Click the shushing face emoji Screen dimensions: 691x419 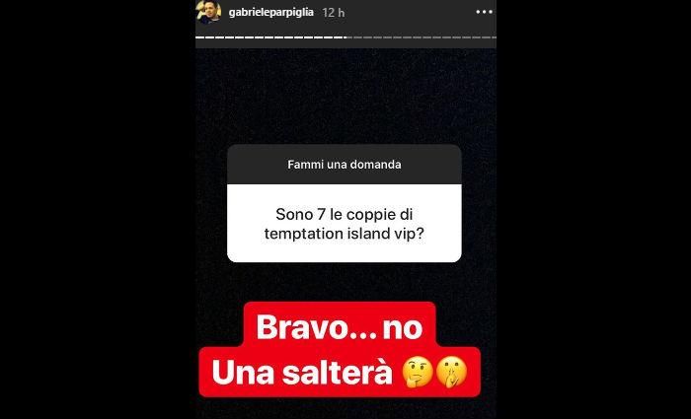click(x=451, y=372)
